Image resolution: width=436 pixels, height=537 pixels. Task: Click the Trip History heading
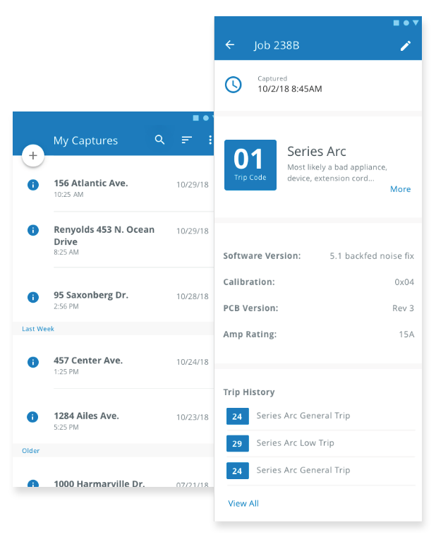pyautogui.click(x=249, y=392)
